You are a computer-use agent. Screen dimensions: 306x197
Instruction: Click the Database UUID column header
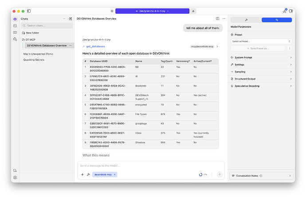point(98,61)
